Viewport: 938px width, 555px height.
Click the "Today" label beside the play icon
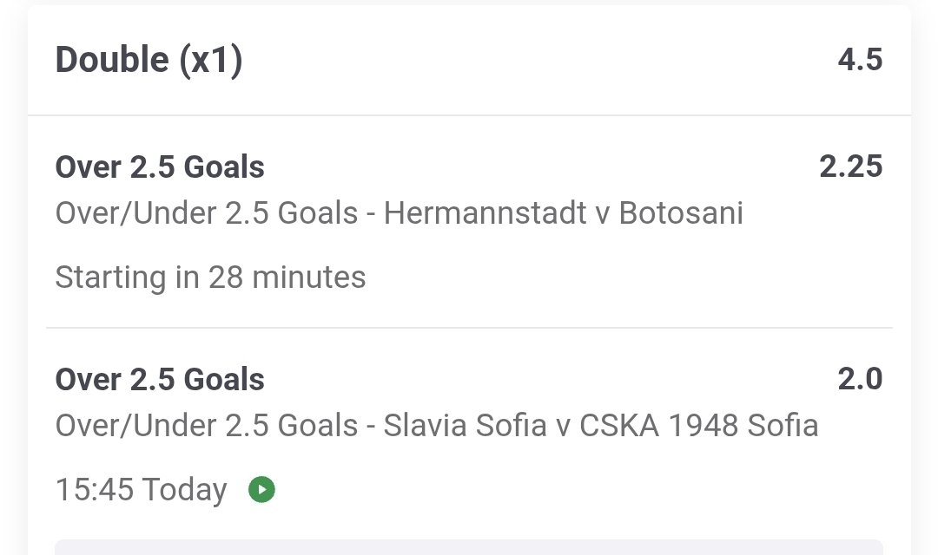click(185, 490)
